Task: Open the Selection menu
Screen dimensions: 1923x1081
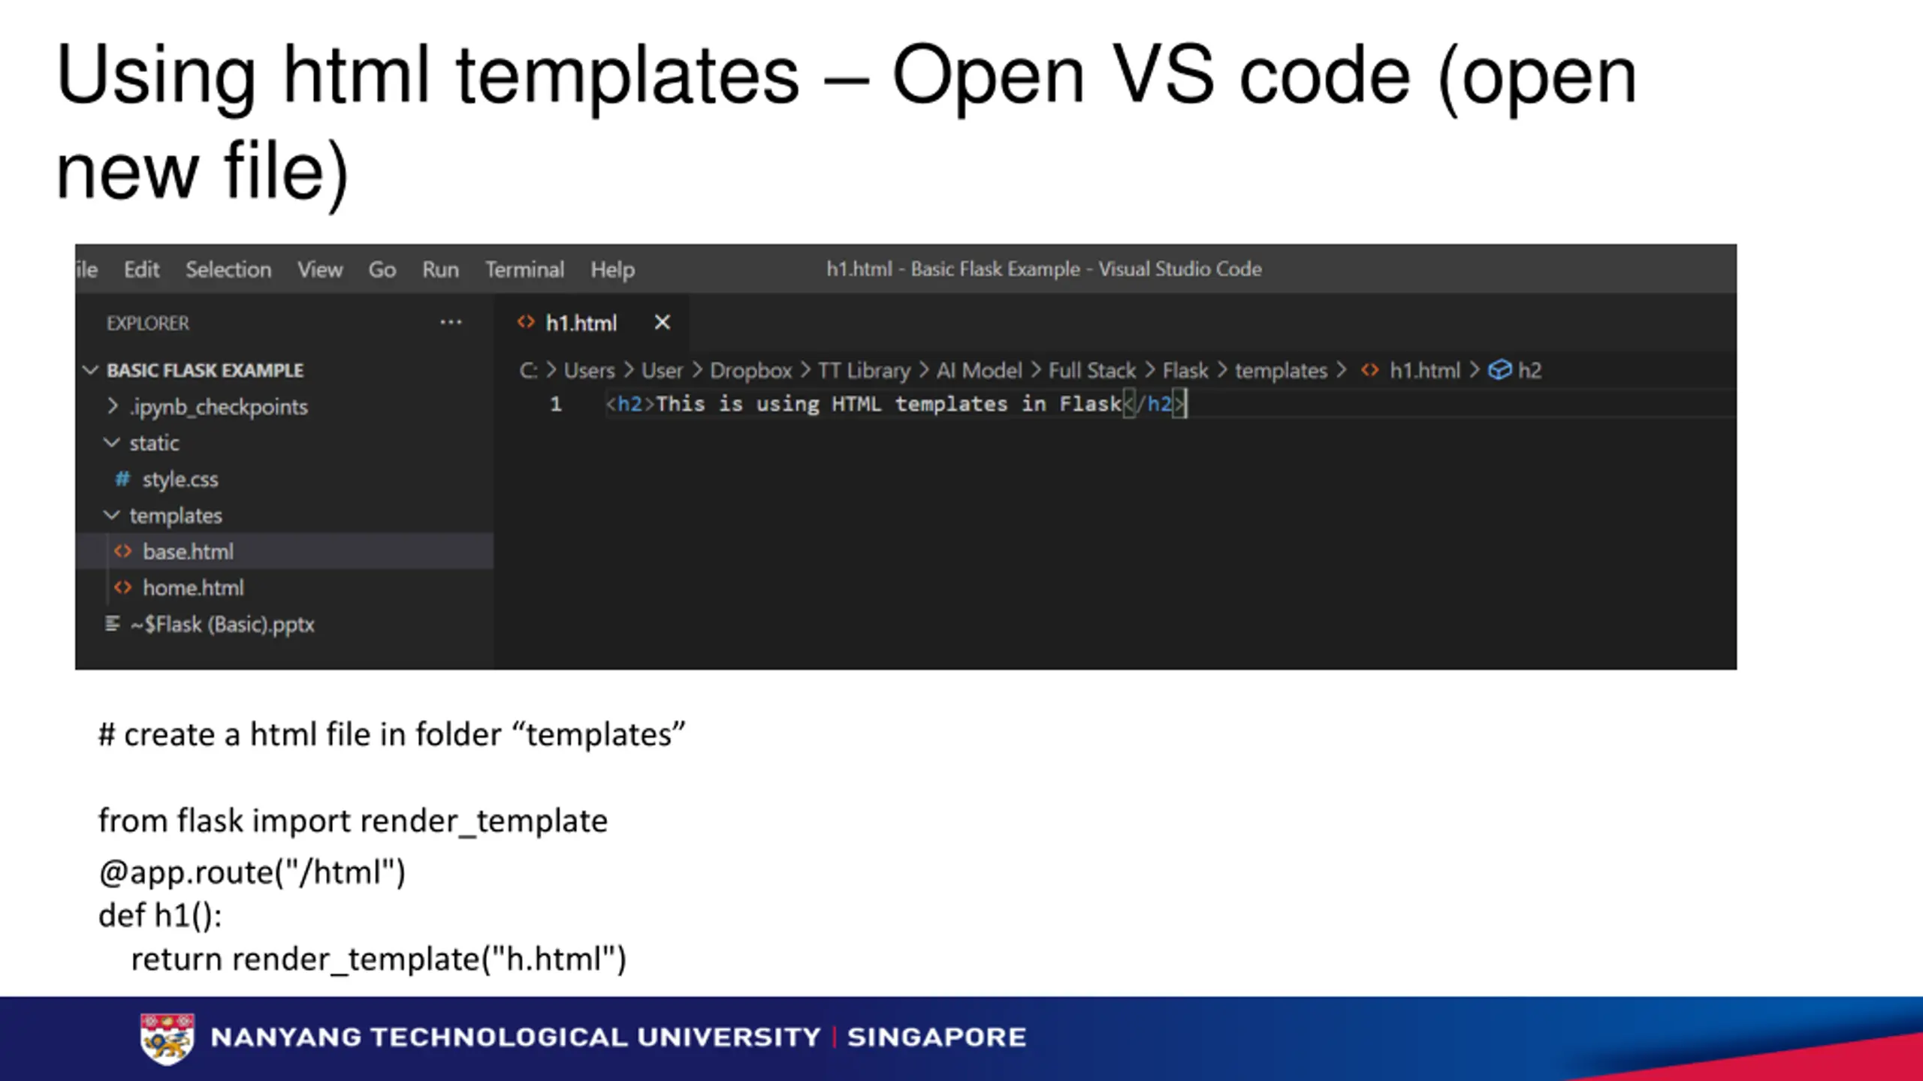Action: [x=228, y=269]
